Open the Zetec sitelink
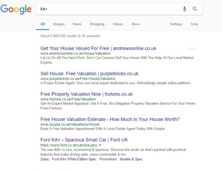 pyautogui.click(x=45, y=159)
